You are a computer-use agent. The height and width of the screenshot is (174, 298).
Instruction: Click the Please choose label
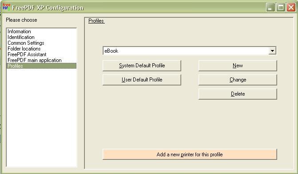(21, 20)
